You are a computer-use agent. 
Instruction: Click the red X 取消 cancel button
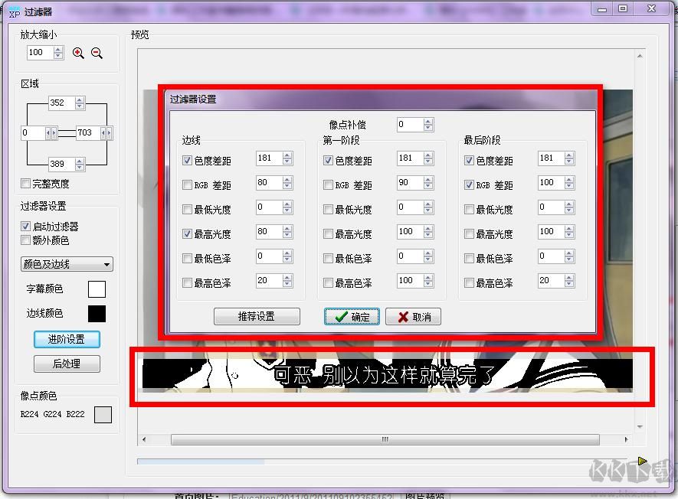coord(413,316)
